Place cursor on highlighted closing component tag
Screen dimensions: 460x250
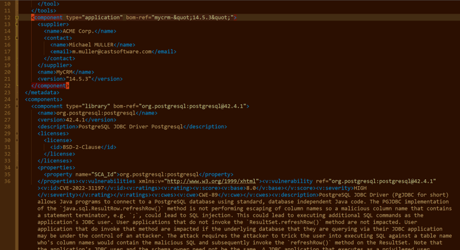50,85
